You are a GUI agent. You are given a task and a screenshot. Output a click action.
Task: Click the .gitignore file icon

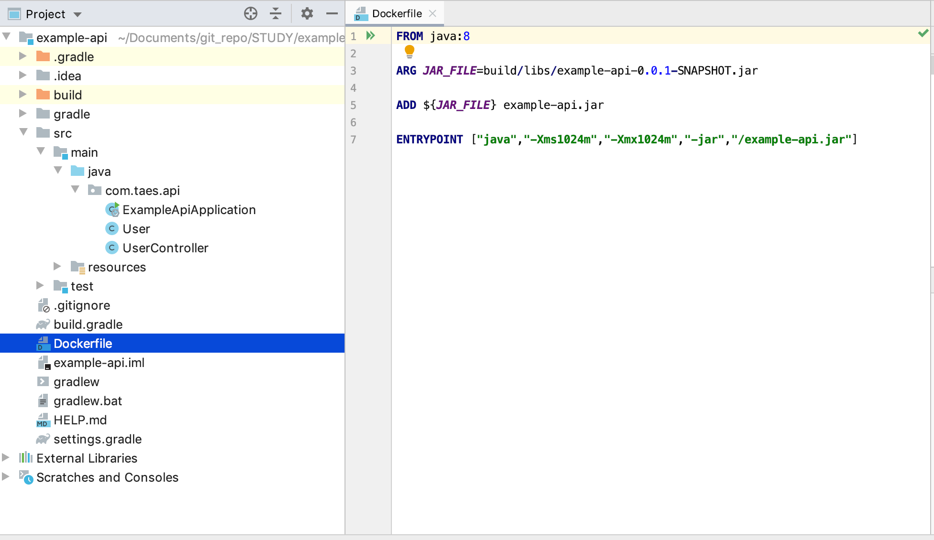(44, 305)
